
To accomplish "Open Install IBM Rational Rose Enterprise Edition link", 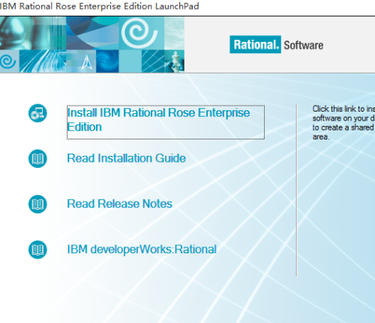I will pos(166,122).
